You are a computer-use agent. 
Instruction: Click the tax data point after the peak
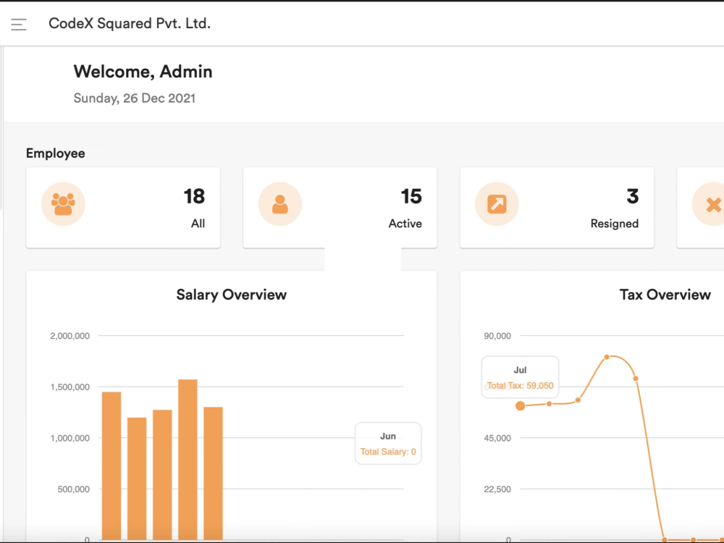pos(636,379)
